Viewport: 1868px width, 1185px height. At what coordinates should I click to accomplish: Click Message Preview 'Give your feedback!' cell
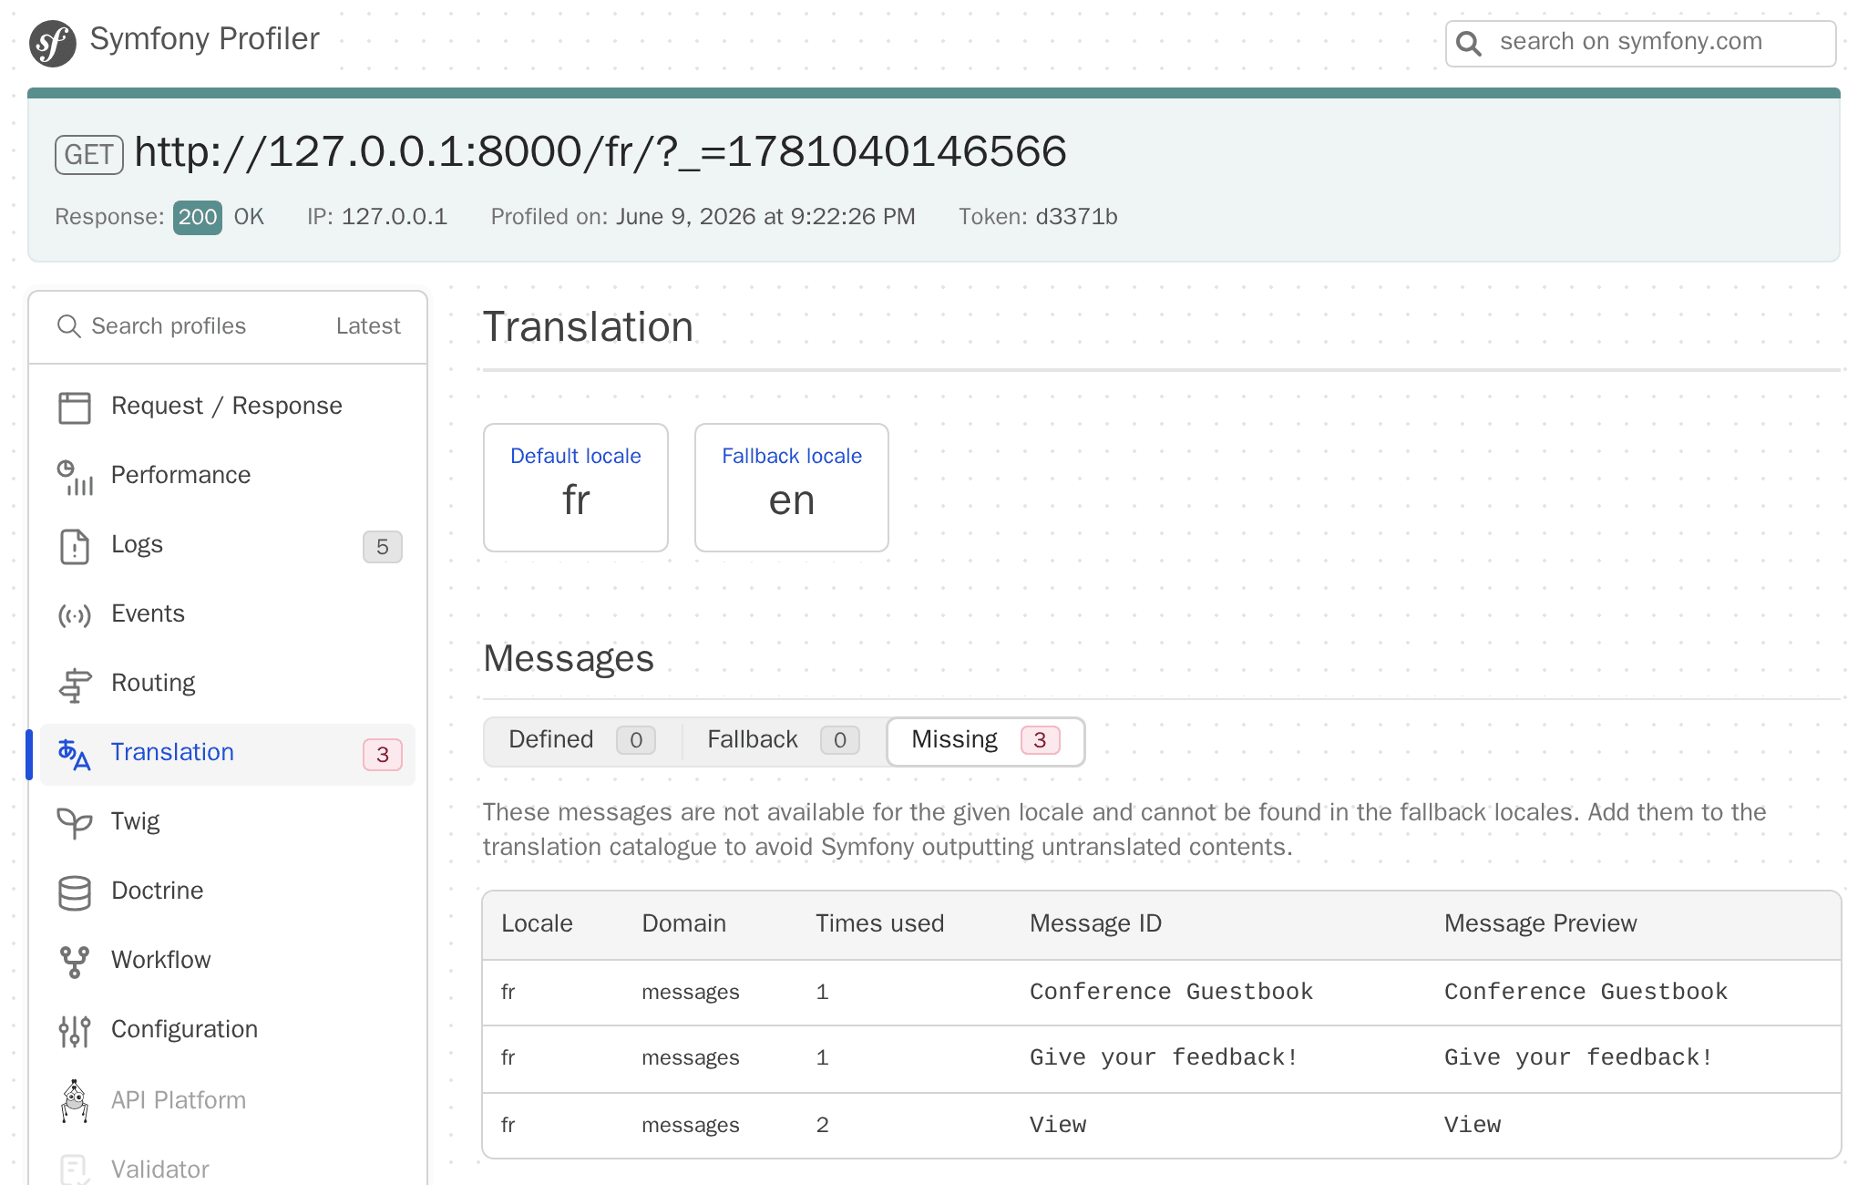click(1578, 1057)
